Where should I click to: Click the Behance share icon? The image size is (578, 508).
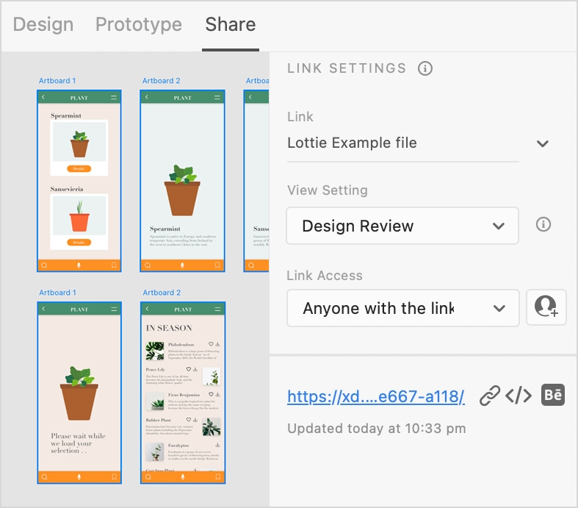click(553, 395)
